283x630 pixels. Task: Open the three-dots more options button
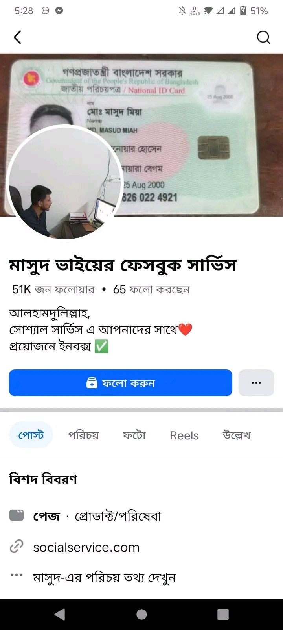(x=256, y=383)
